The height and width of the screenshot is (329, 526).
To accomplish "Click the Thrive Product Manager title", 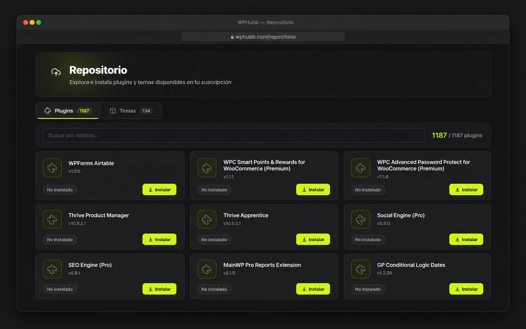I will (x=99, y=215).
